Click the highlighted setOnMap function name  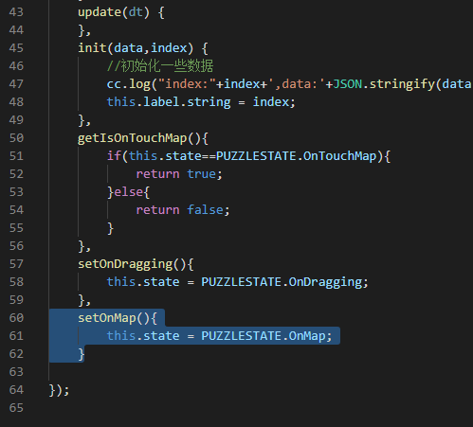pyautogui.click(x=107, y=318)
